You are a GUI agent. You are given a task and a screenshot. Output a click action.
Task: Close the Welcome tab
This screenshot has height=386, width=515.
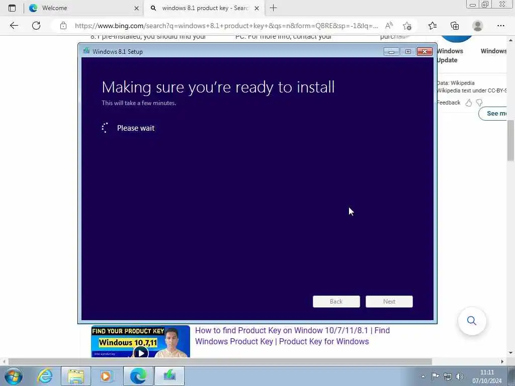tap(137, 8)
